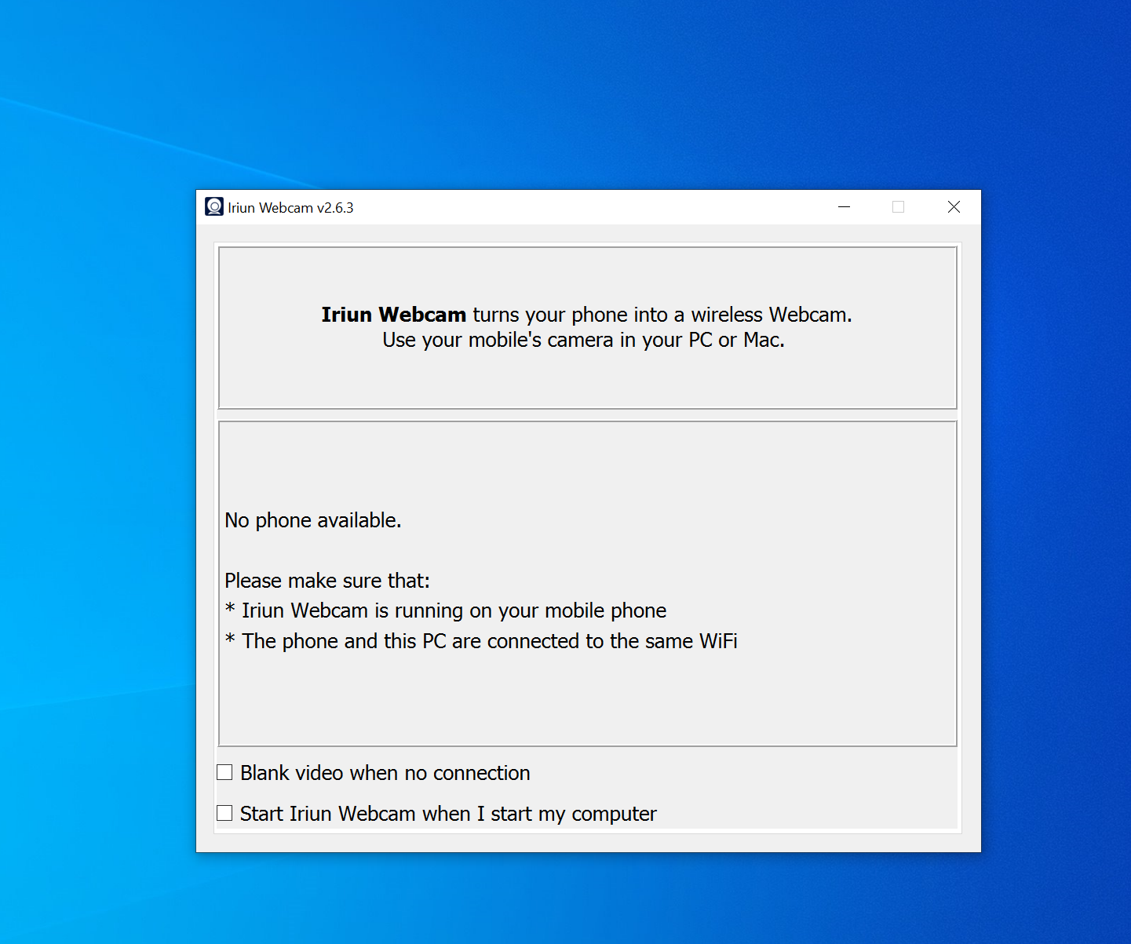Click the Iriun Webcam title bar icon
This screenshot has height=944, width=1131.
(x=214, y=207)
